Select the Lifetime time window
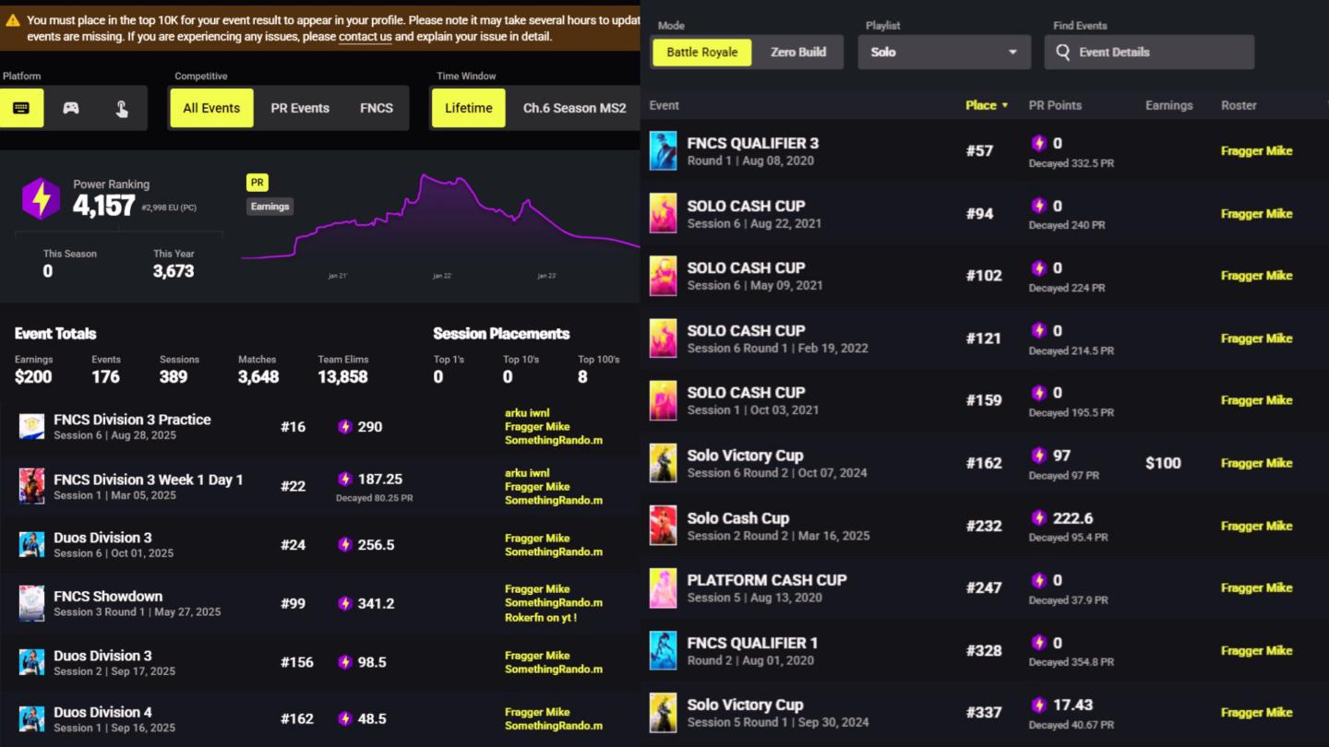 tap(469, 108)
